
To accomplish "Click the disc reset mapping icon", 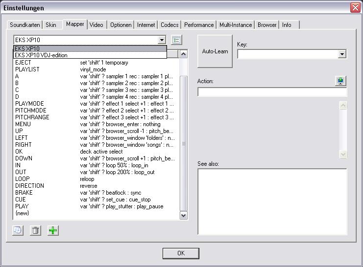I will [18, 230].
